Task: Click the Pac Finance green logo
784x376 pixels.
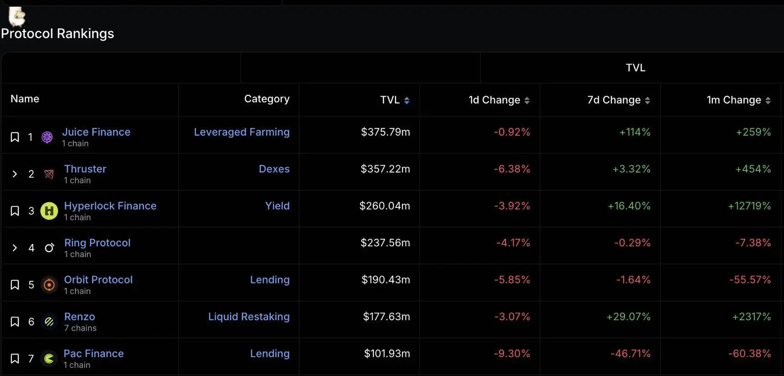Action: 49,359
